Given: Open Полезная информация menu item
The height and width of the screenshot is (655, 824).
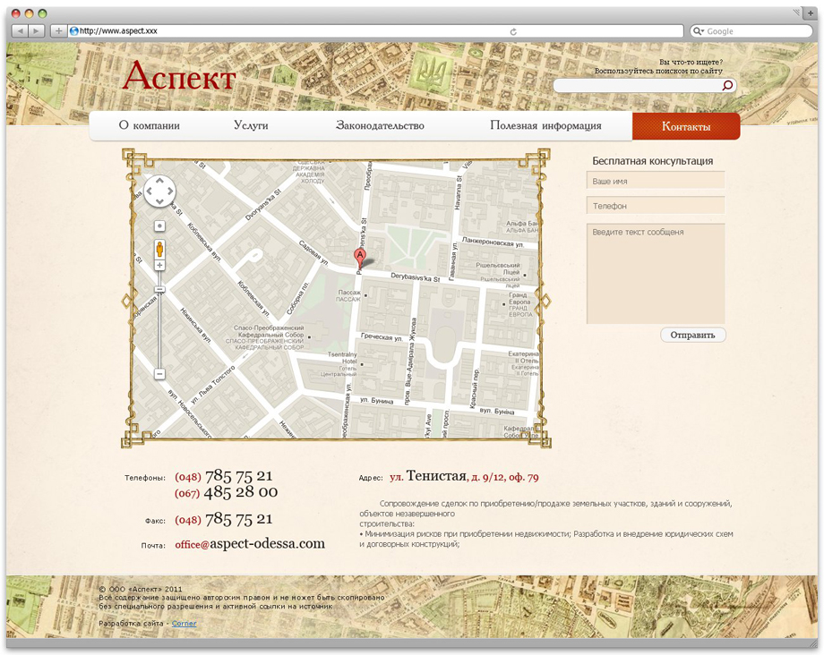Looking at the screenshot, I should (x=545, y=125).
